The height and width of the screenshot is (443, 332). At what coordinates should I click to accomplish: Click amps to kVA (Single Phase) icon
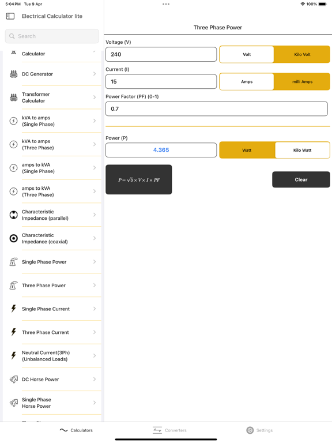pos(14,168)
